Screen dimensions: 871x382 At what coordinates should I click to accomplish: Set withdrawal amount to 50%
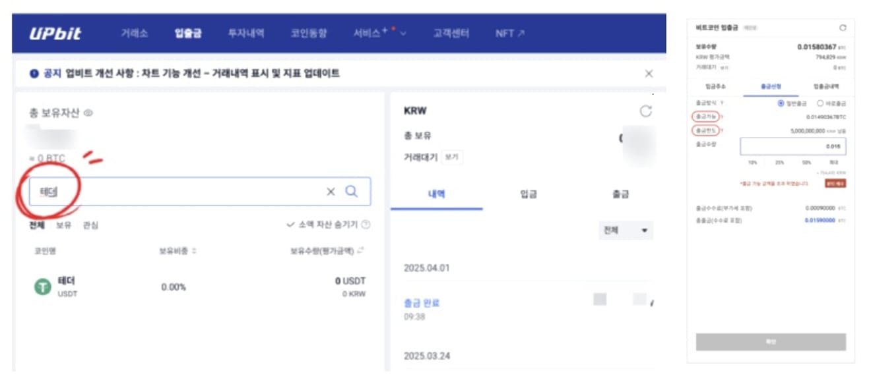[x=806, y=161]
